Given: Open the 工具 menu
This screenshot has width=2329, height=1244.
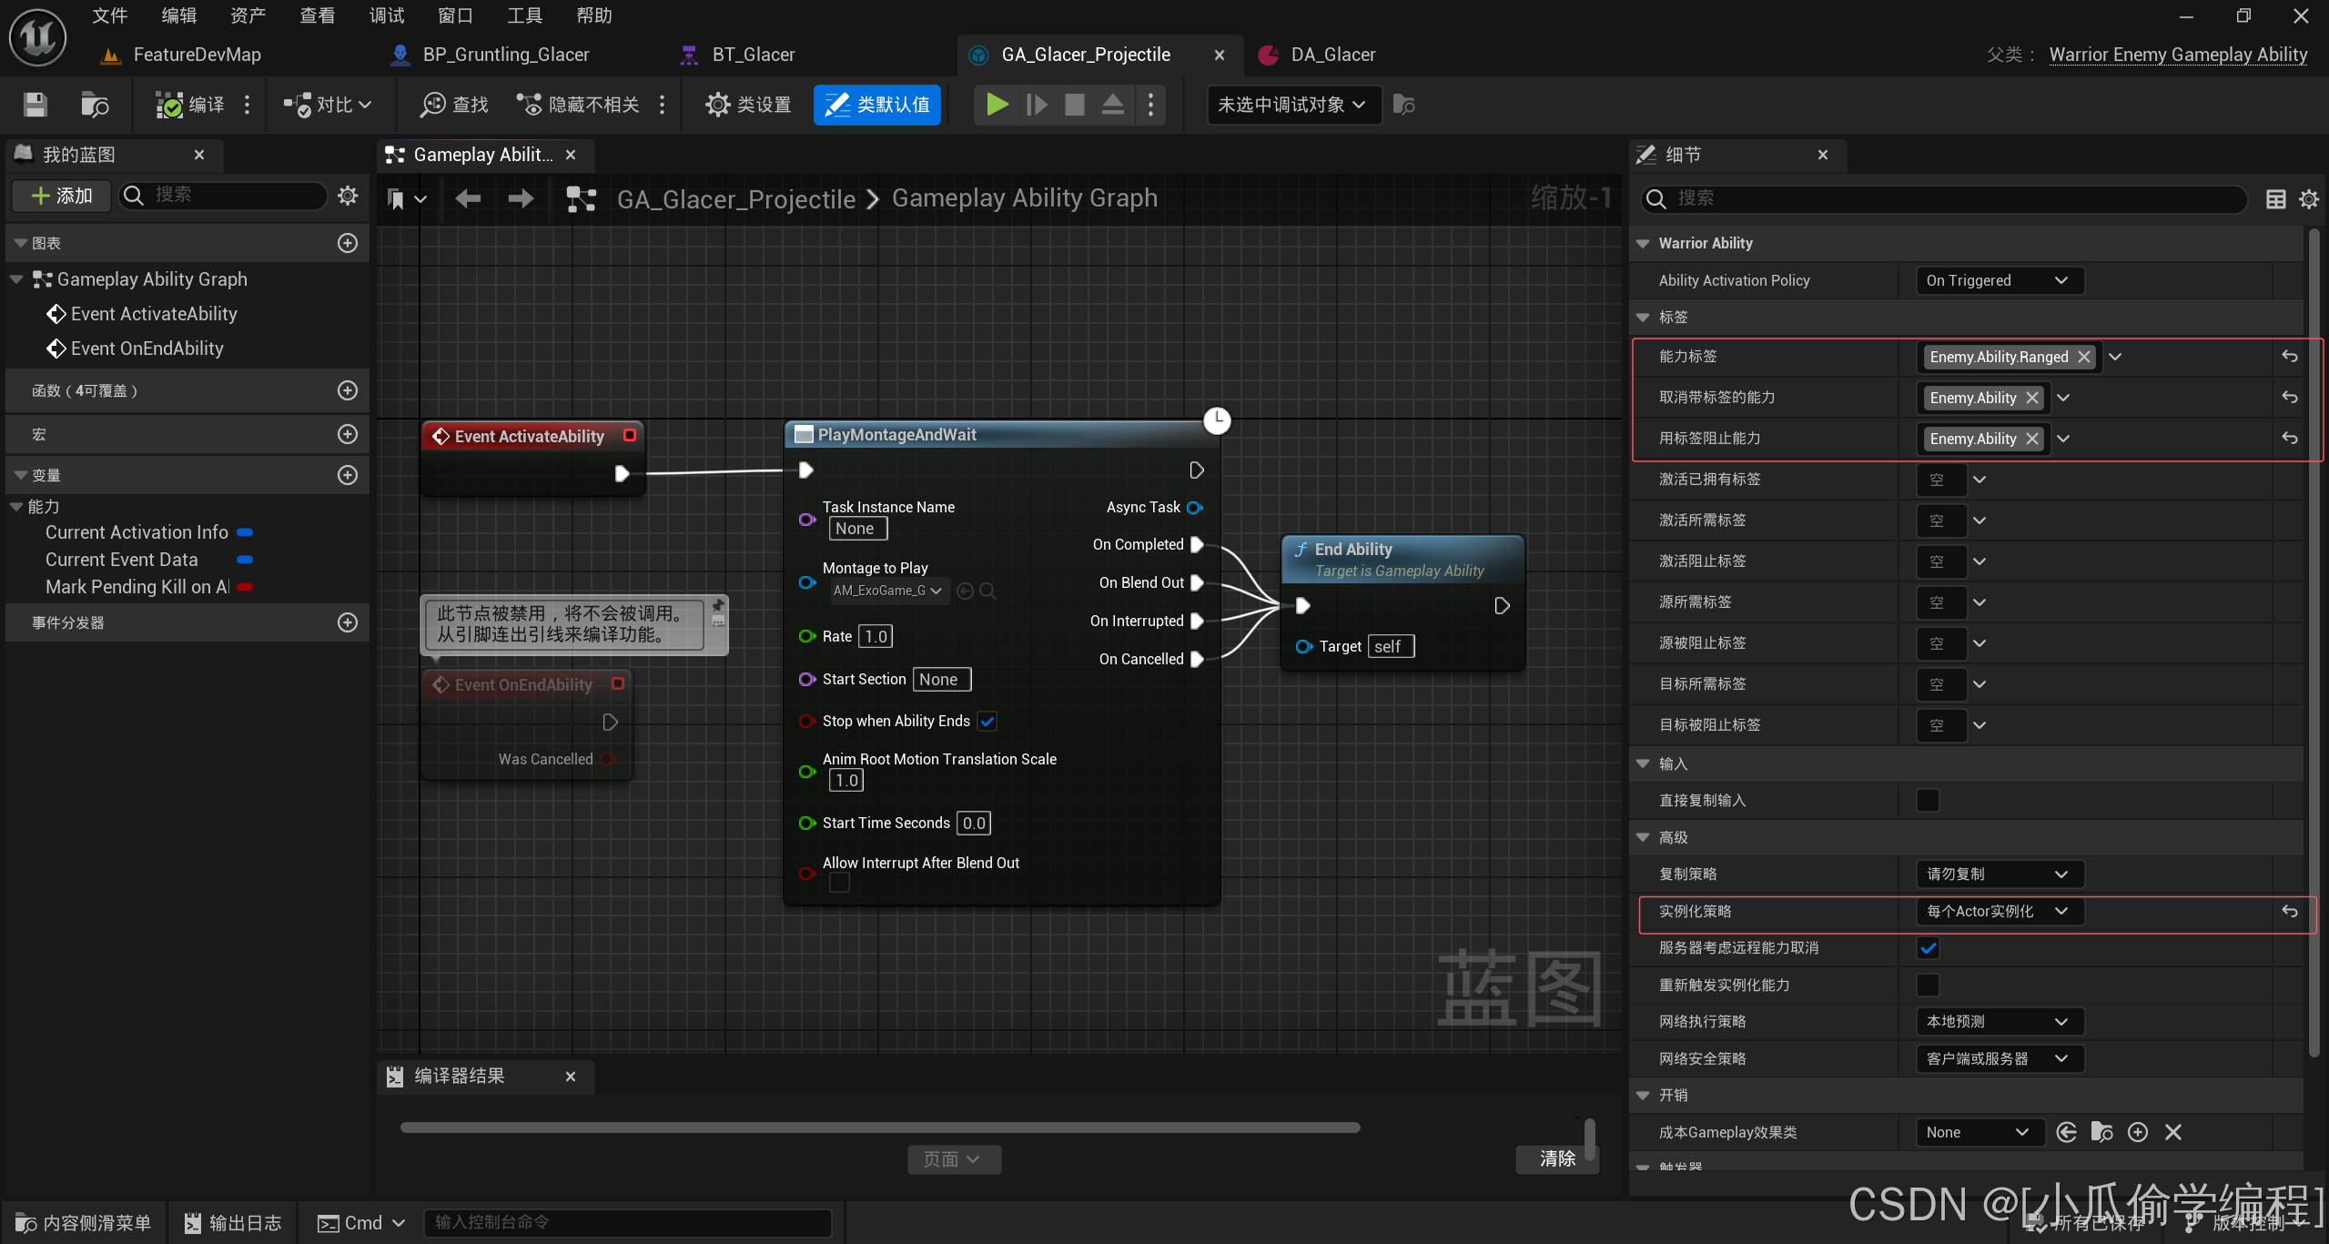Looking at the screenshot, I should tap(524, 15).
